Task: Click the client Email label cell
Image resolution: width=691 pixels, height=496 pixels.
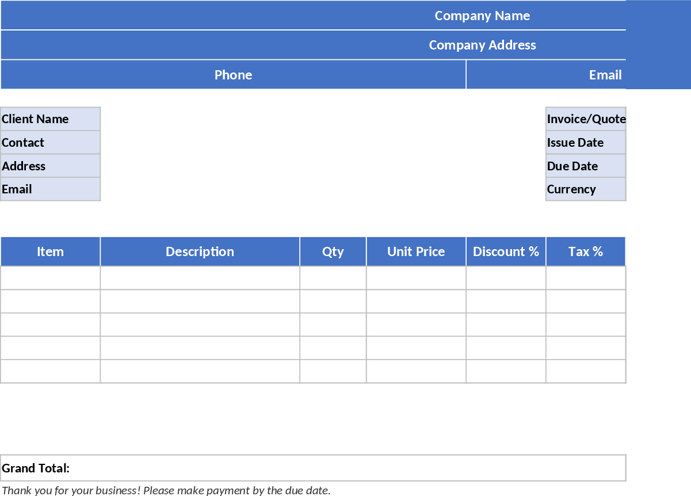Action: point(50,189)
